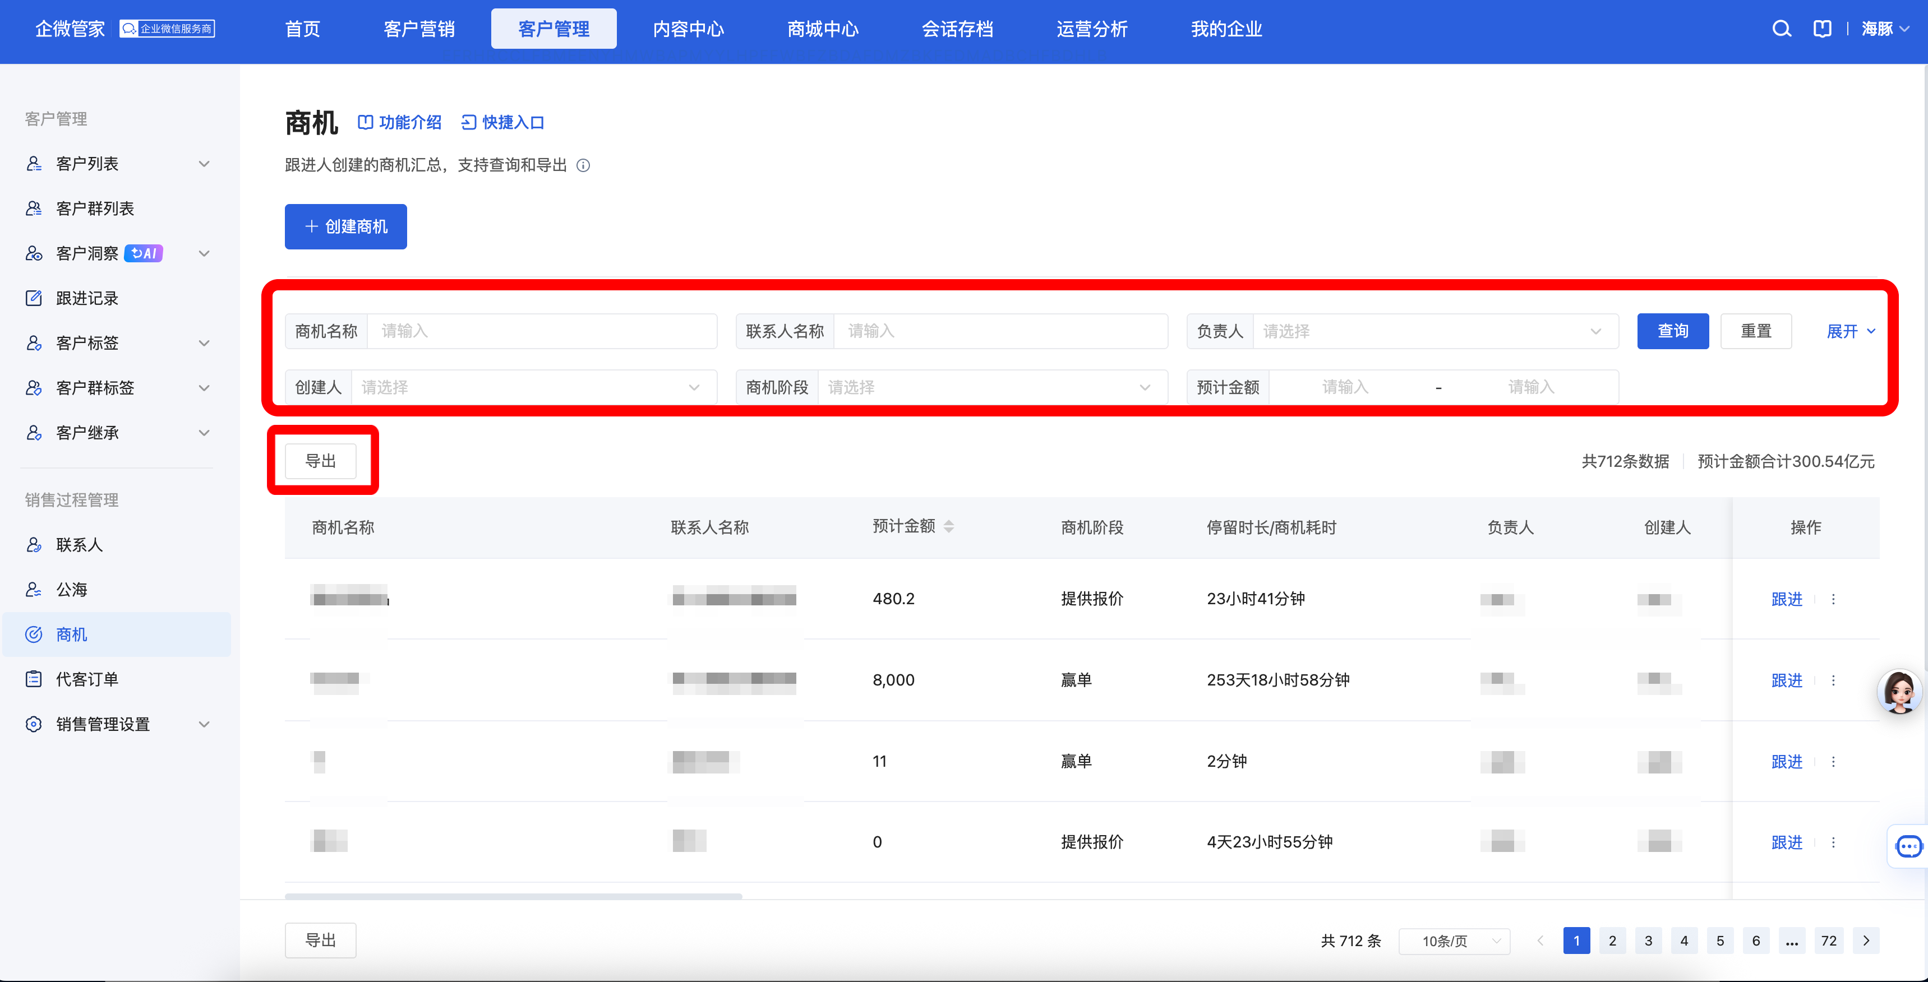Image resolution: width=1928 pixels, height=982 pixels.
Task: Open the 创建人 select dropdown
Action: point(534,387)
